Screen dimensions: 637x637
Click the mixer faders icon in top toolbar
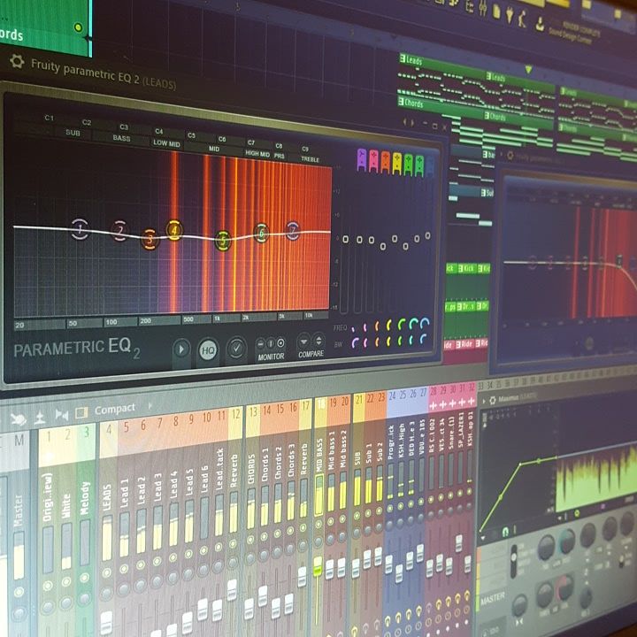pyautogui.click(x=483, y=8)
